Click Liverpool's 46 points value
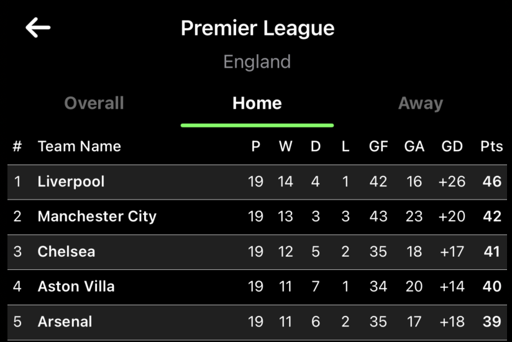 (x=491, y=182)
